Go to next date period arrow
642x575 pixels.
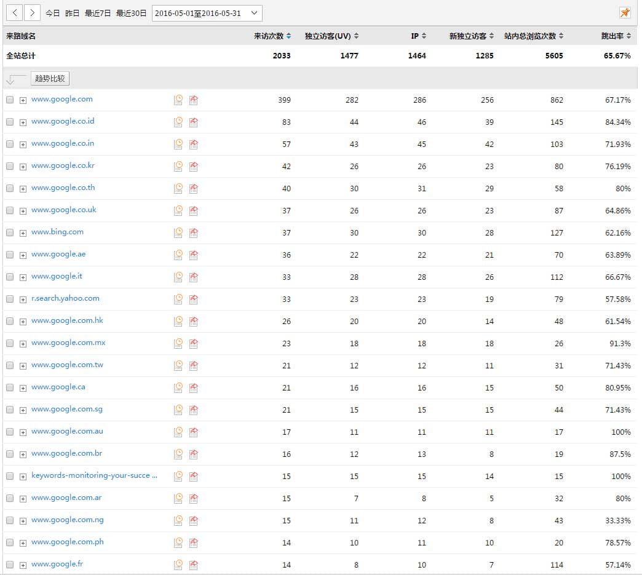pos(32,13)
